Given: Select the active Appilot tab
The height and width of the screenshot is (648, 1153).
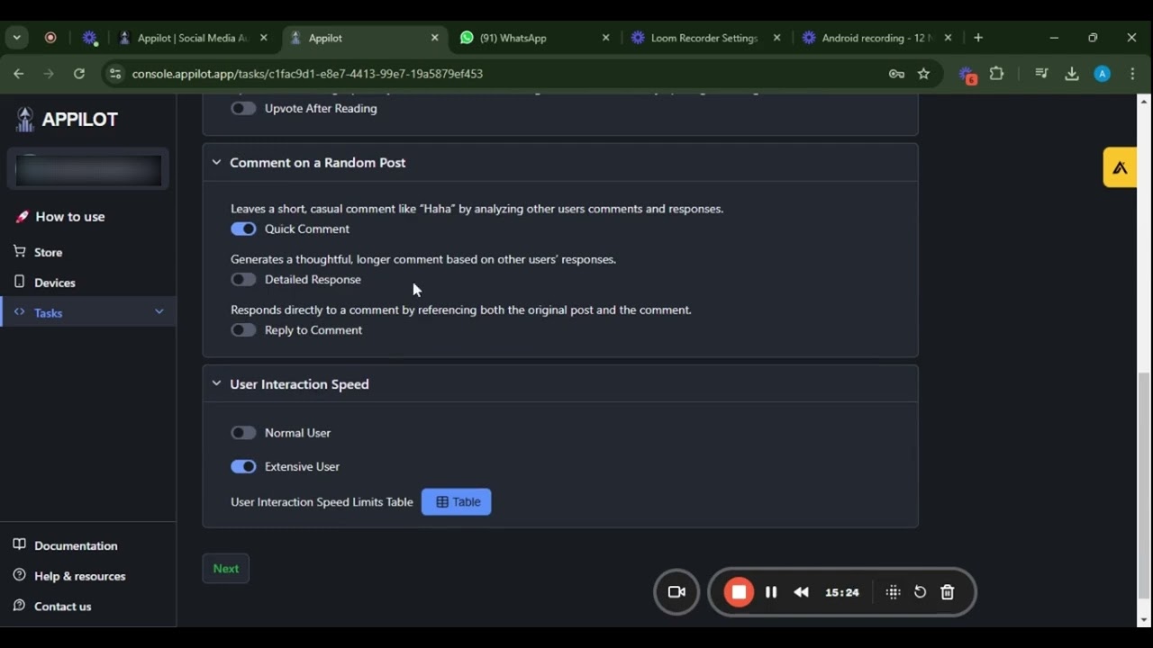Looking at the screenshot, I should 365,38.
